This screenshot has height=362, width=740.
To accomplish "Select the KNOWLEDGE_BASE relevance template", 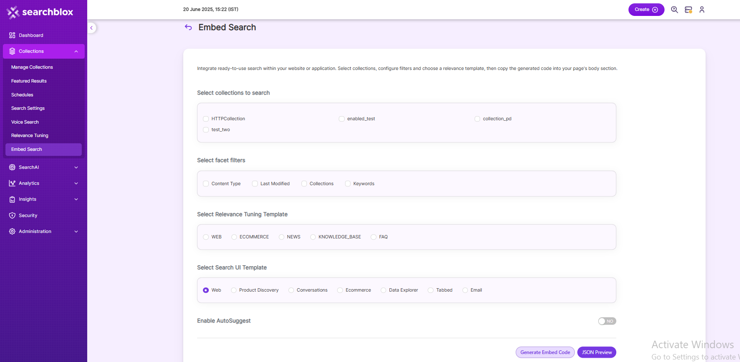I will click(313, 237).
